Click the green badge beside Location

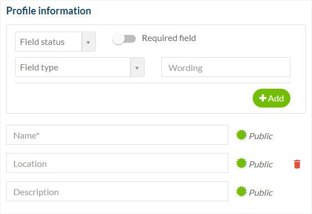[242, 163]
